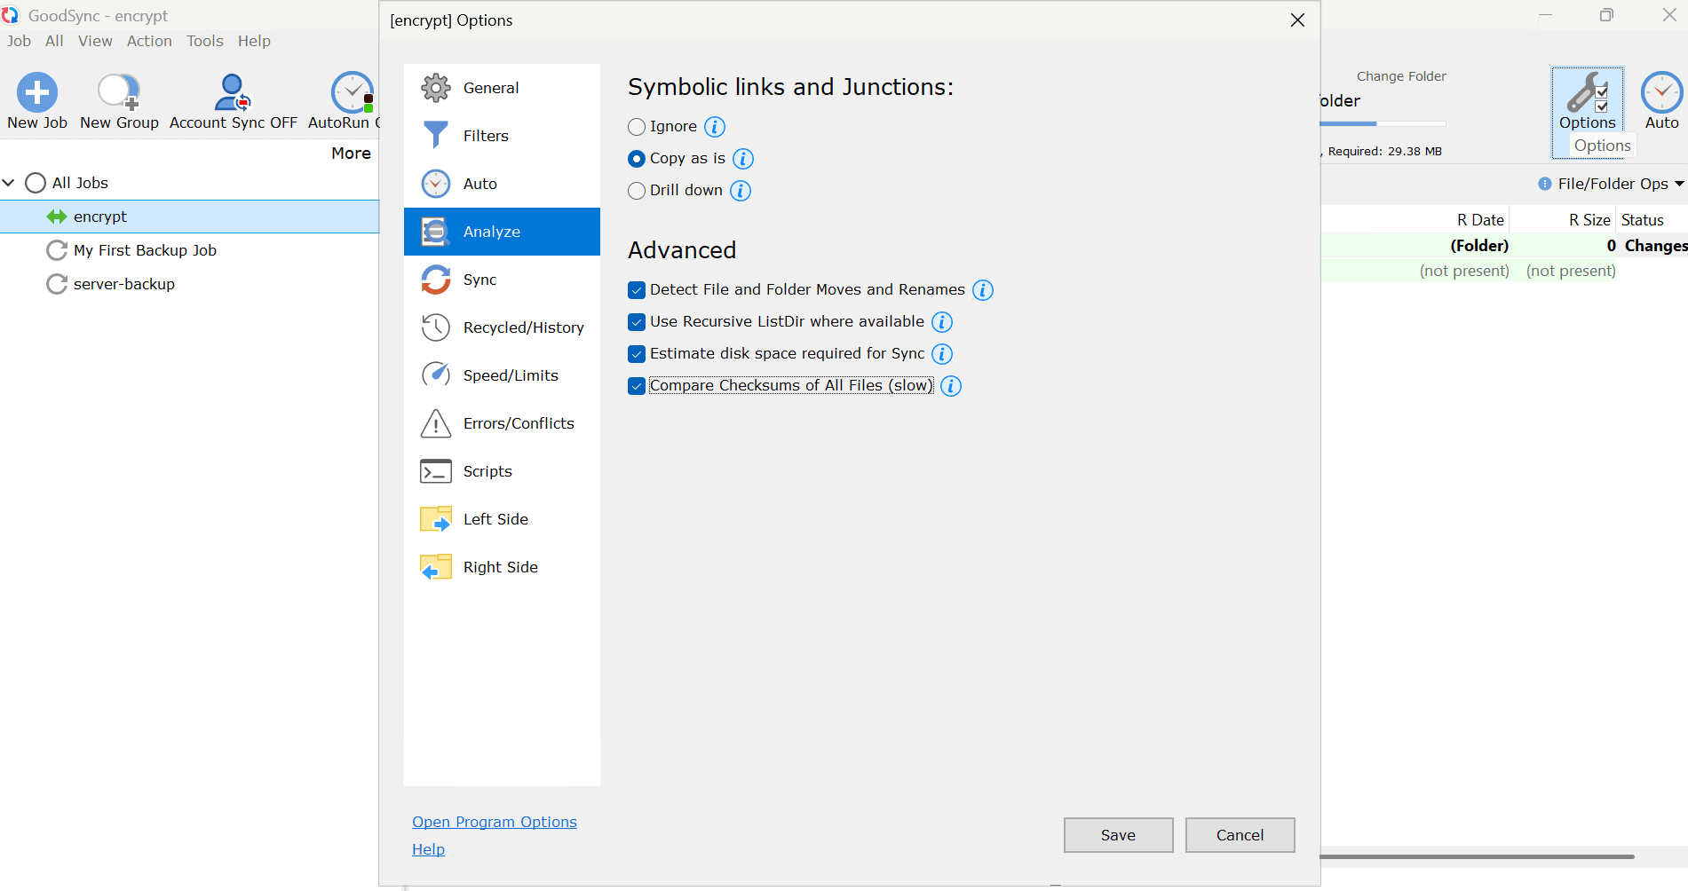Open Errors/Conflicts warning section
This screenshot has height=891, width=1688.
click(x=502, y=423)
